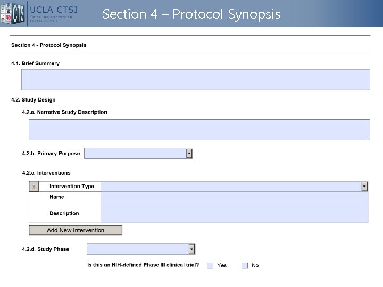Check Yes for NIH-defined Phase III trial
383x287 pixels.
pos(210,265)
